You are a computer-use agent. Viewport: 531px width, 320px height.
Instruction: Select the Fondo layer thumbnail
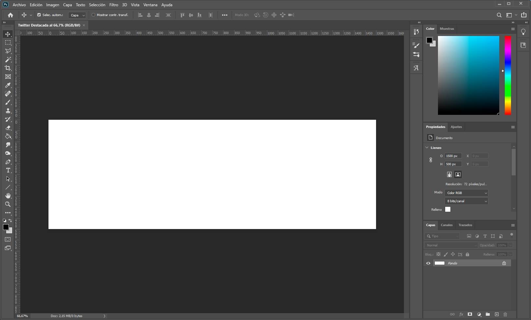pyautogui.click(x=439, y=263)
